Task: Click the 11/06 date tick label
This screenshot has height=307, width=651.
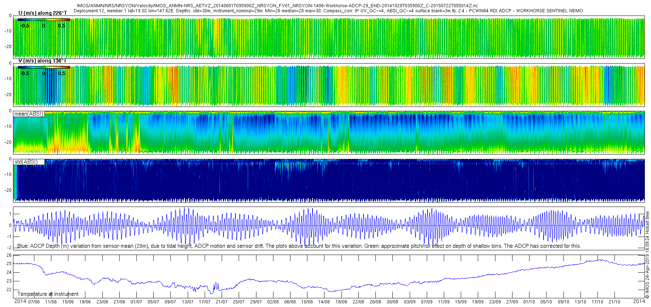Action: coord(51,302)
